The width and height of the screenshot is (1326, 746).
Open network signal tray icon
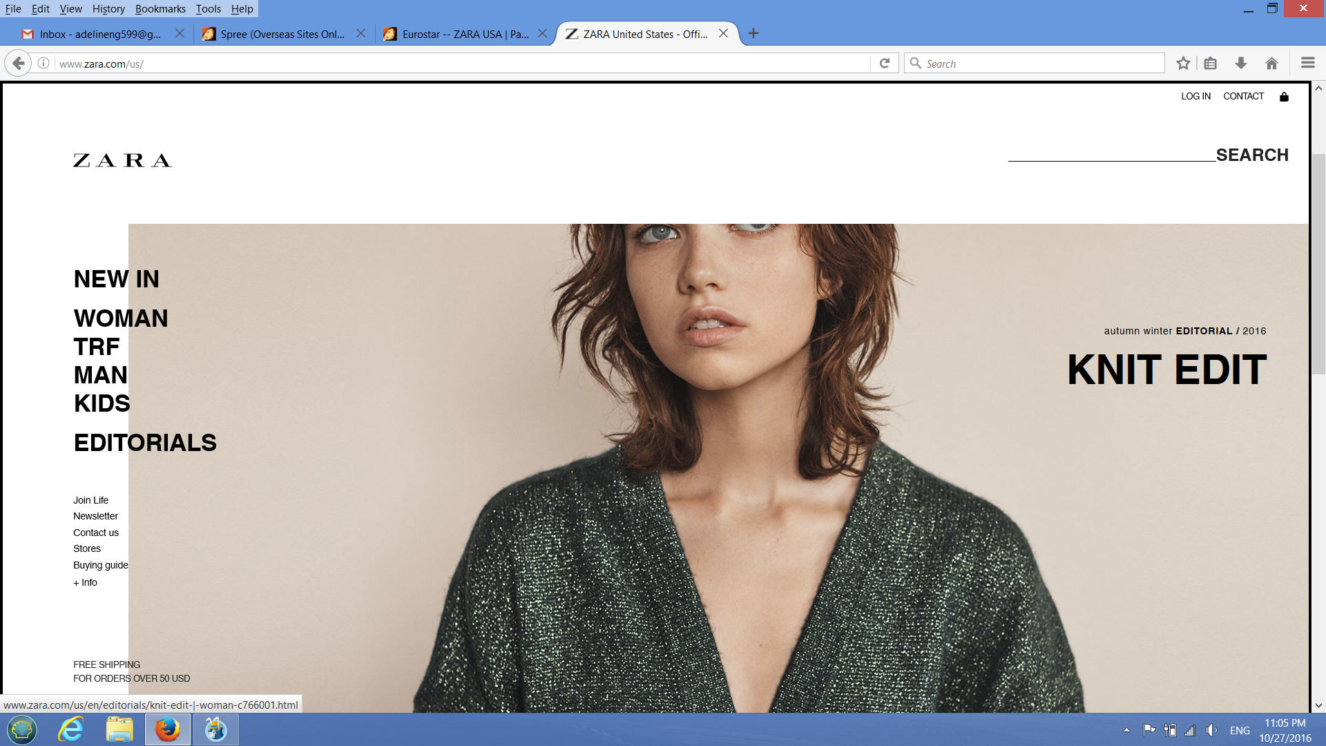1190,730
